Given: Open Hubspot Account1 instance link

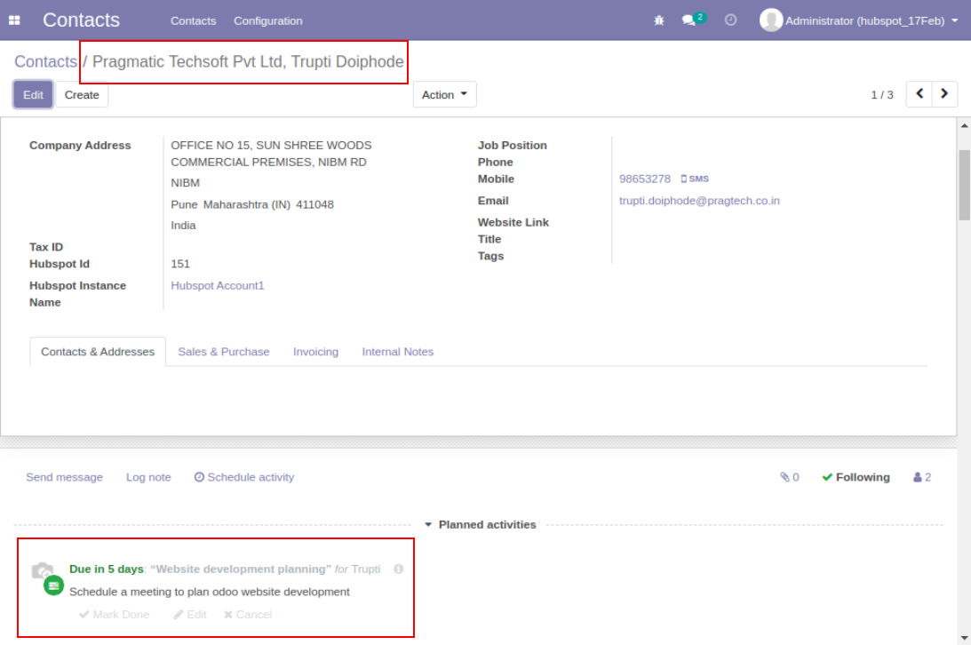Looking at the screenshot, I should pos(218,285).
